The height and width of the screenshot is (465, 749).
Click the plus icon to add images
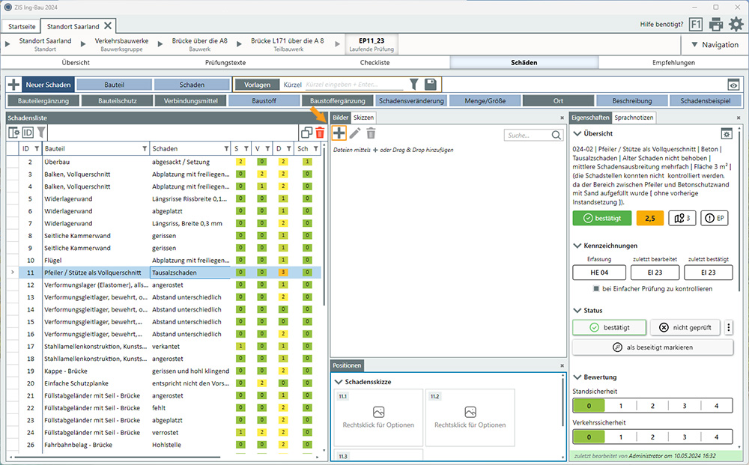339,134
